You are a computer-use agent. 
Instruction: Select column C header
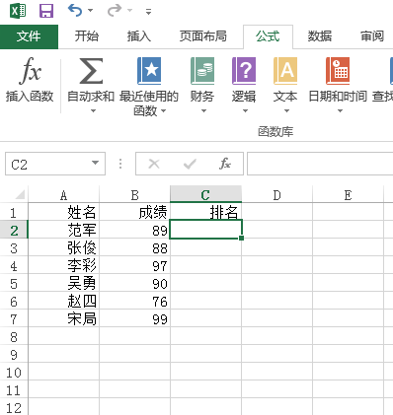coord(205,195)
